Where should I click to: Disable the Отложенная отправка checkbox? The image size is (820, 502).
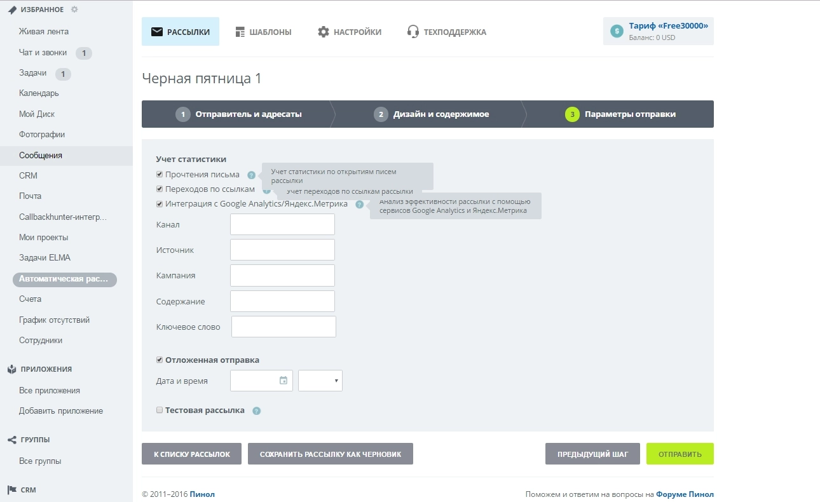(x=160, y=360)
